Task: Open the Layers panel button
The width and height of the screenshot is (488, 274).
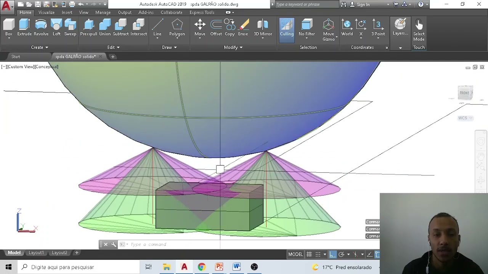Action: 400,28
